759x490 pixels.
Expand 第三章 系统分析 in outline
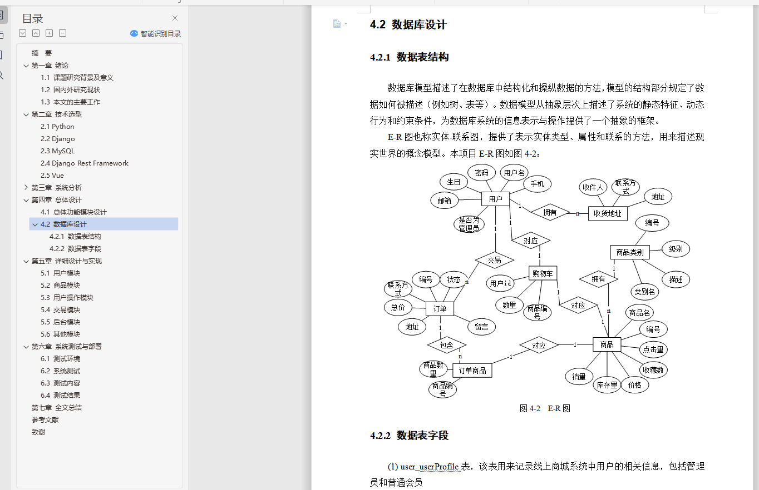26,188
